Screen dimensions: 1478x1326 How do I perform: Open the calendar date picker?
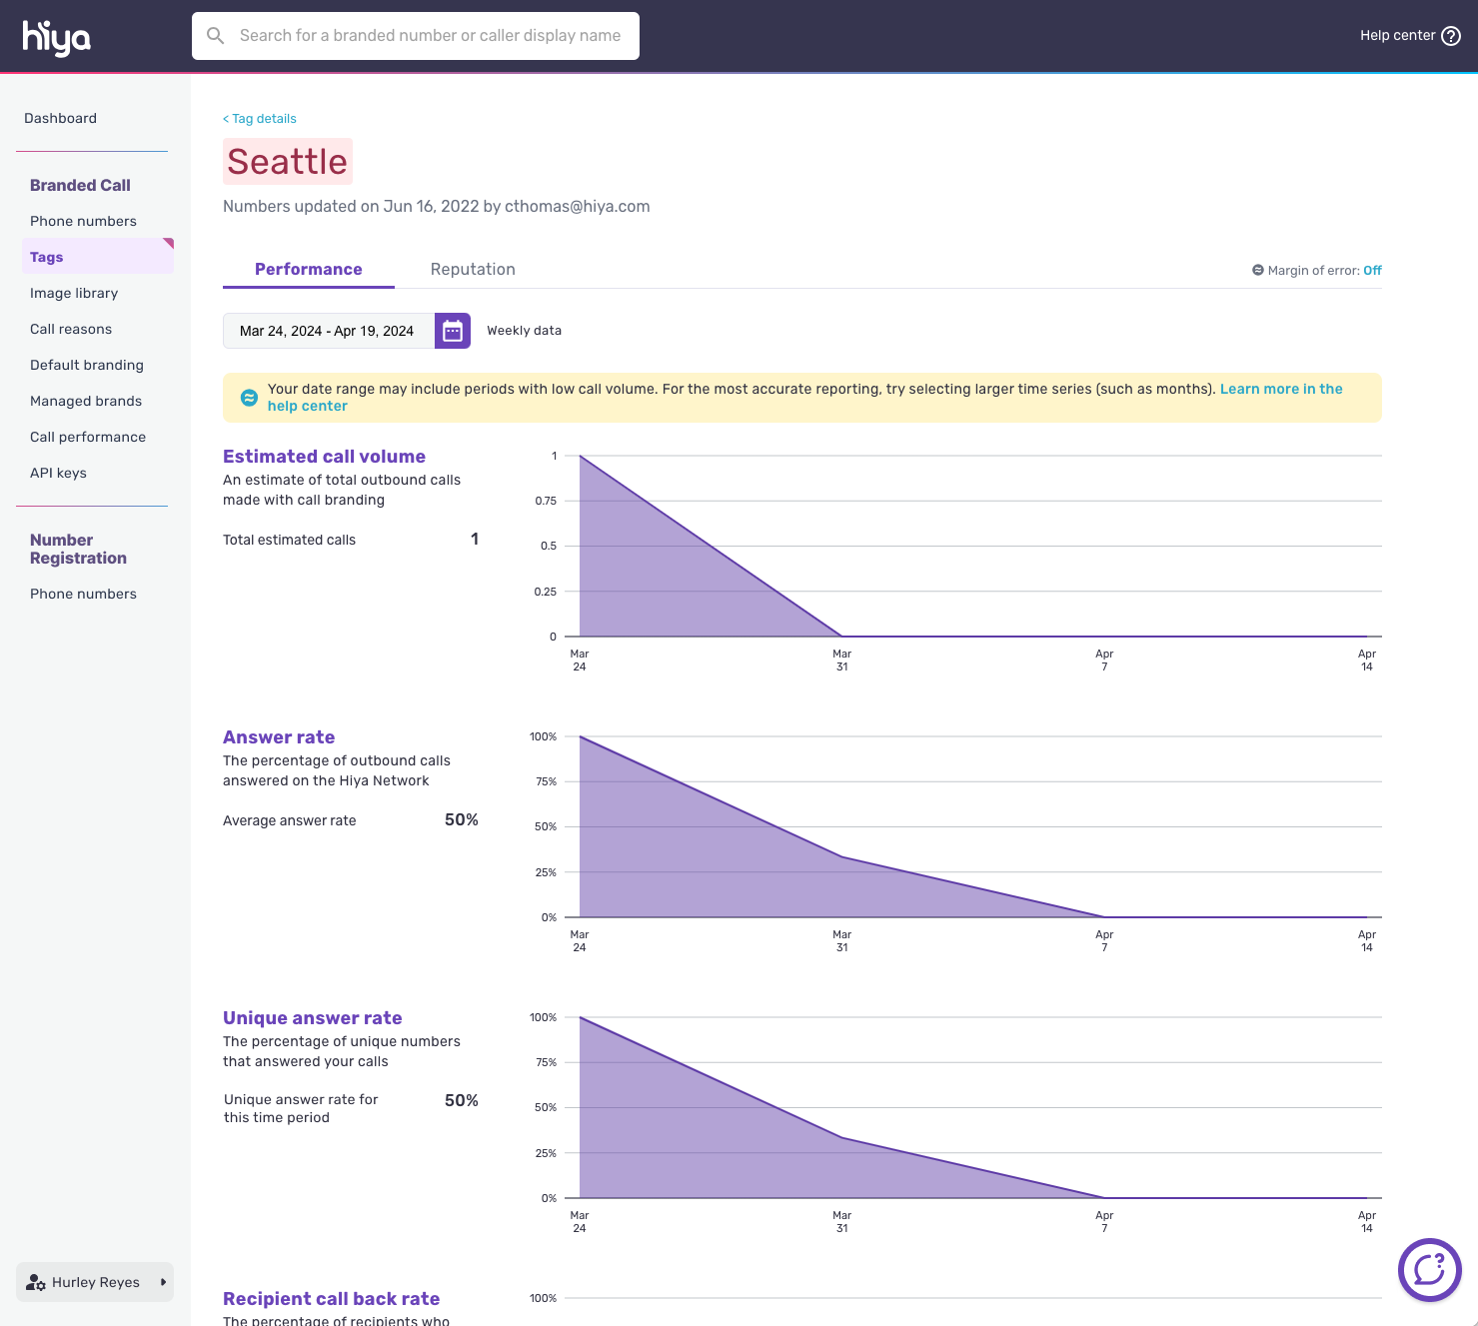pos(453,331)
